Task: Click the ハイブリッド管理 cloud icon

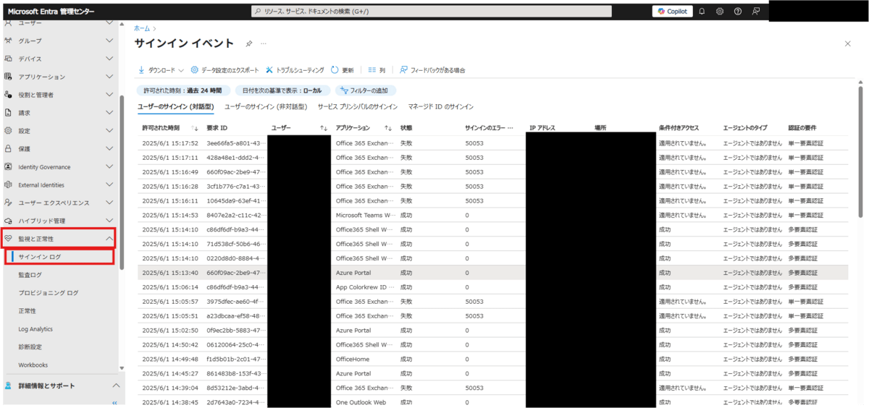Action: pyautogui.click(x=8, y=221)
